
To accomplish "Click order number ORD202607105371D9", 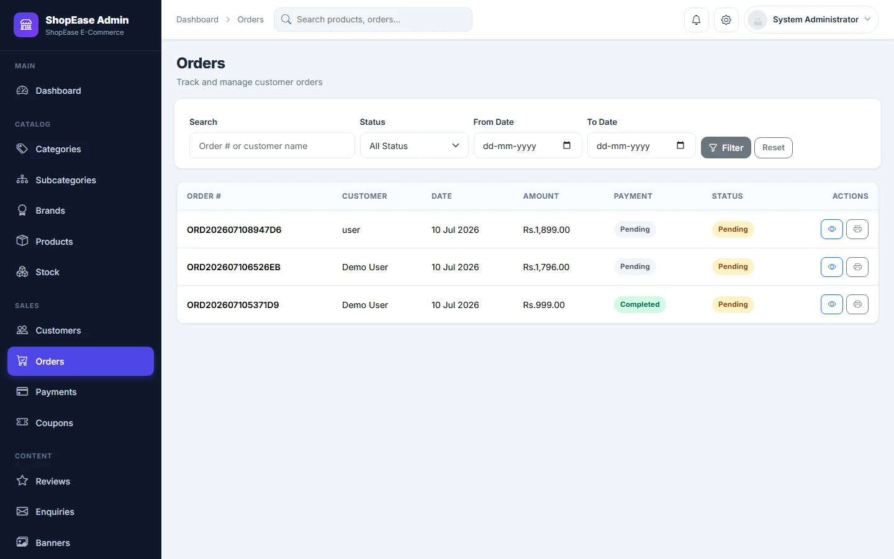I will pyautogui.click(x=233, y=305).
